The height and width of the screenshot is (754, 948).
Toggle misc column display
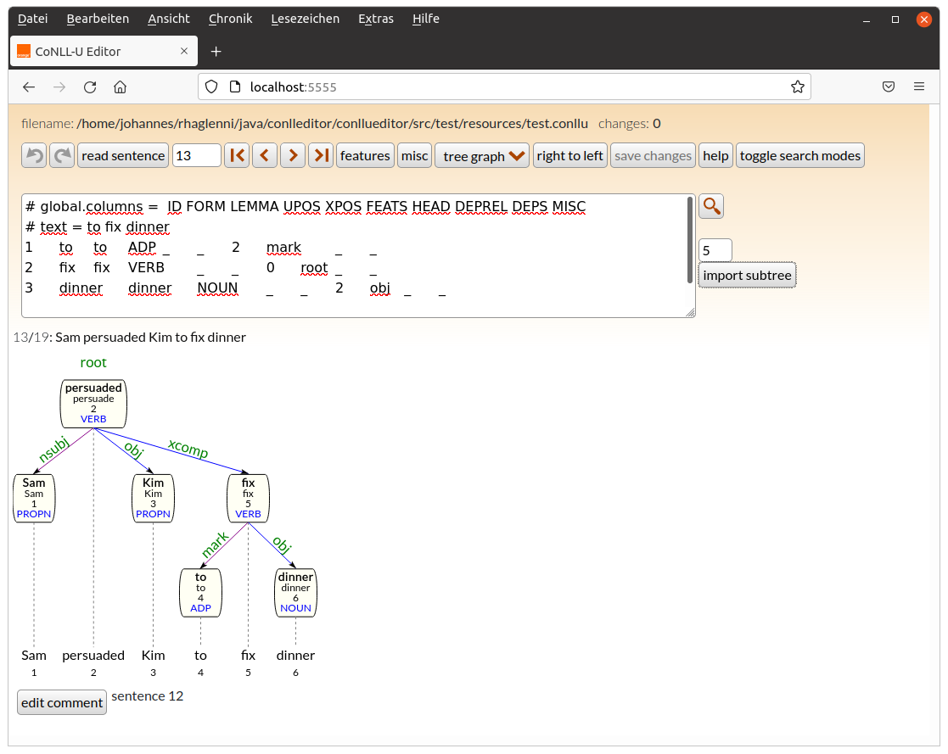point(415,156)
